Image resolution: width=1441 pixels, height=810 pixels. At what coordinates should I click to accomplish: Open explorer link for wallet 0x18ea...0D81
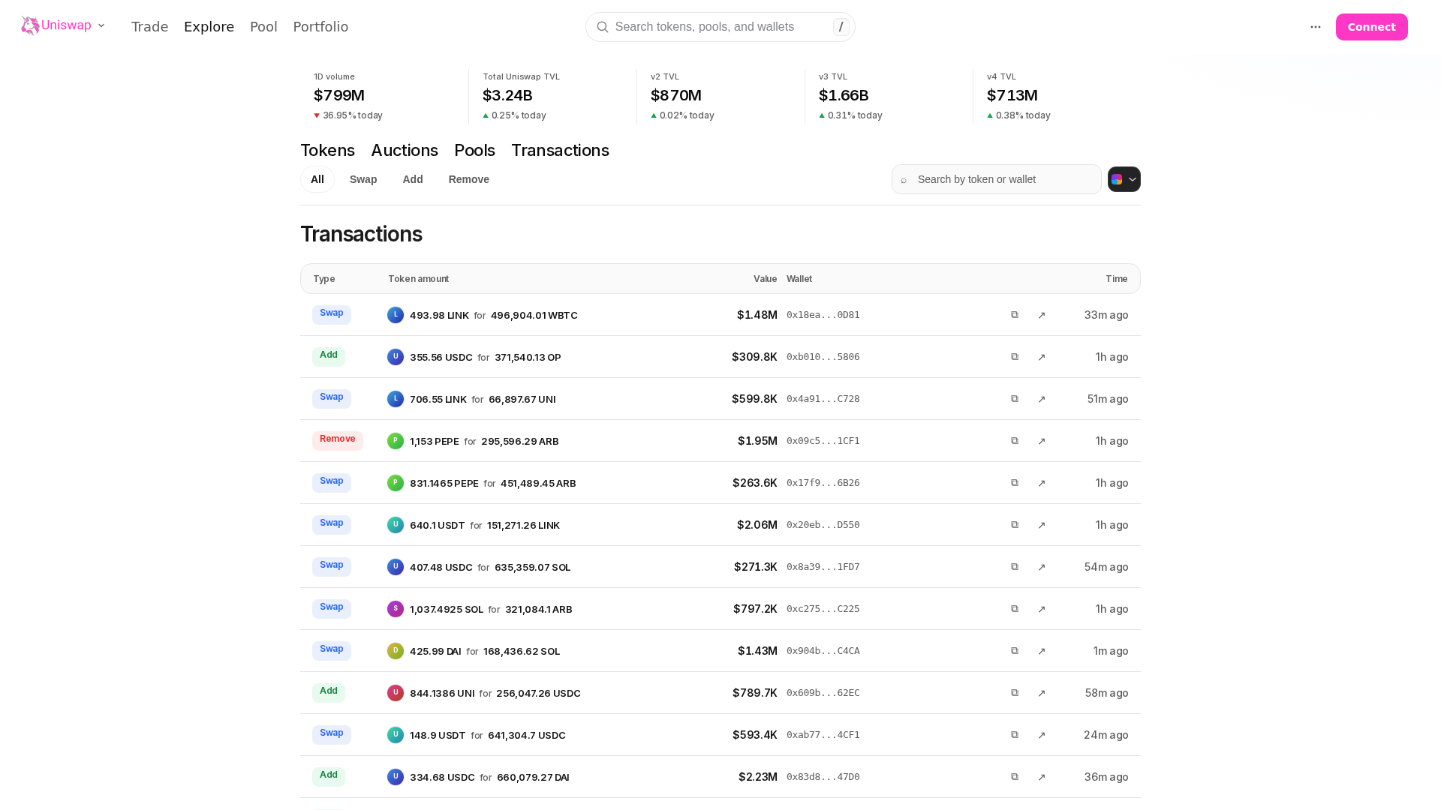click(1042, 315)
